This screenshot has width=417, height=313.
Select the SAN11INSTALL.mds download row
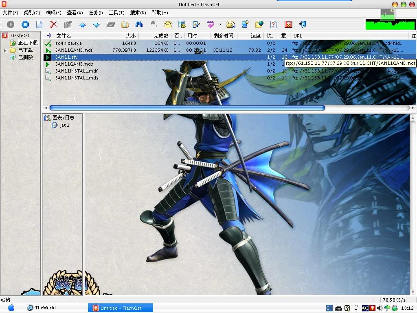tap(230, 78)
